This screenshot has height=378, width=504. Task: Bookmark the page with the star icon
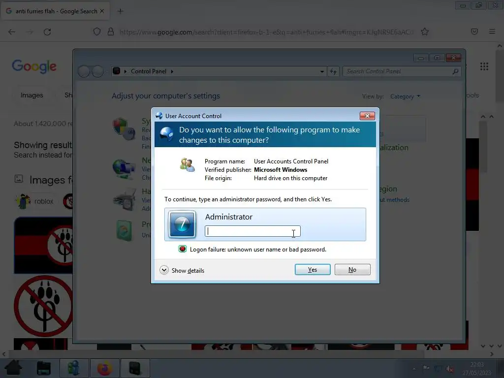(x=425, y=31)
